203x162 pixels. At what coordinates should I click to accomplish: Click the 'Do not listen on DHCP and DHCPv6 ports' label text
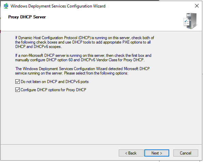point(55,82)
